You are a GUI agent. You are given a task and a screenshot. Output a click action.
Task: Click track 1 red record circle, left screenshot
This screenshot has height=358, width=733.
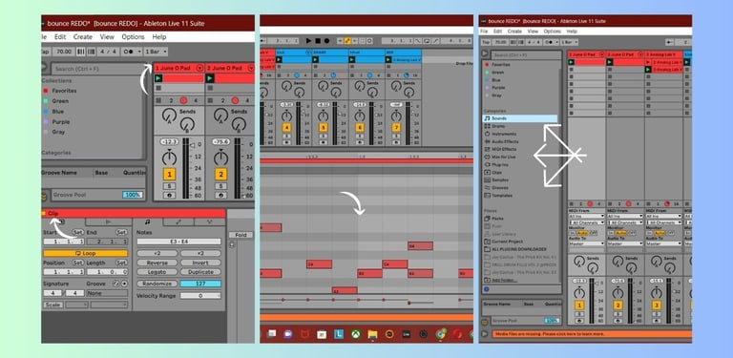[x=183, y=100]
